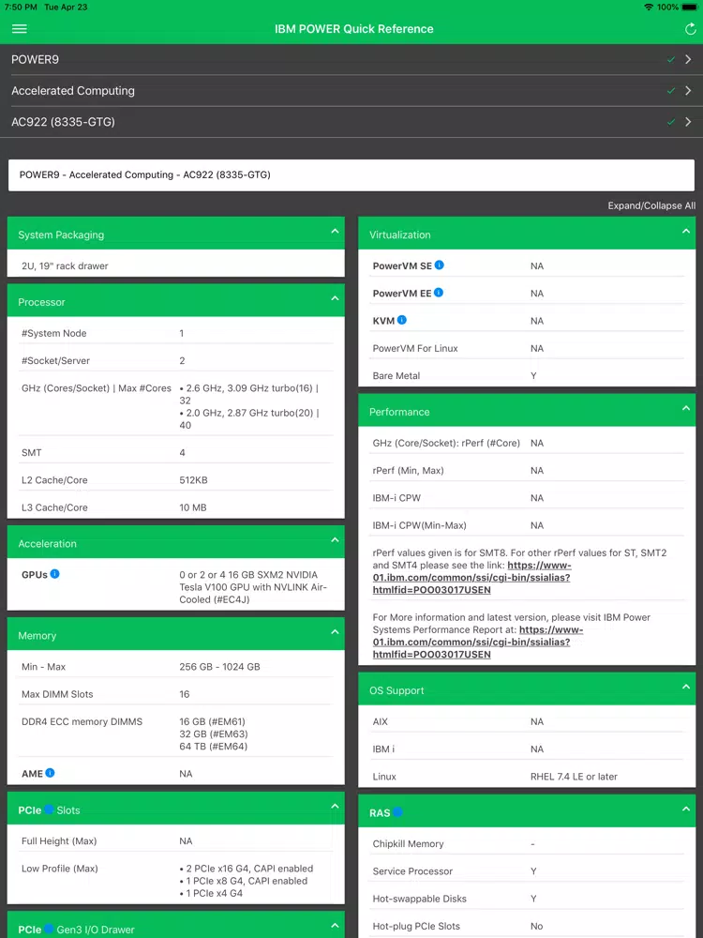Select the '10 MB' L3 cache value
This screenshot has height=938, width=703.
click(192, 507)
